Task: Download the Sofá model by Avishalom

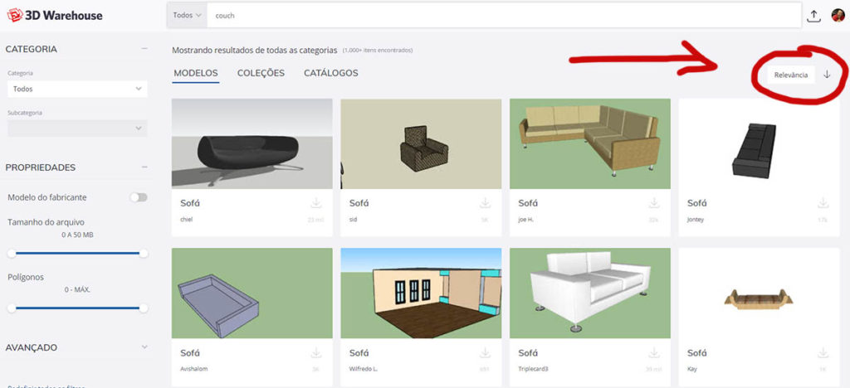Action: [316, 353]
